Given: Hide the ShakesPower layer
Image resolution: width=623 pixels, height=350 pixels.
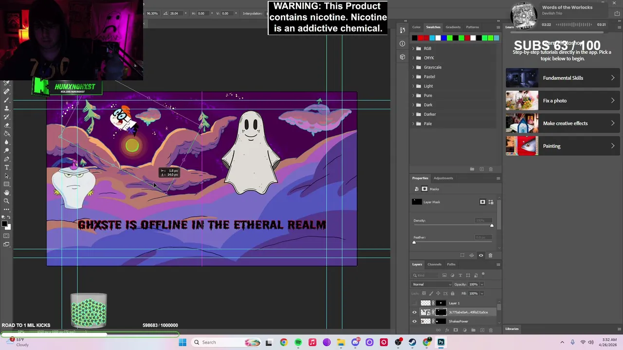Looking at the screenshot, I should coord(415,321).
